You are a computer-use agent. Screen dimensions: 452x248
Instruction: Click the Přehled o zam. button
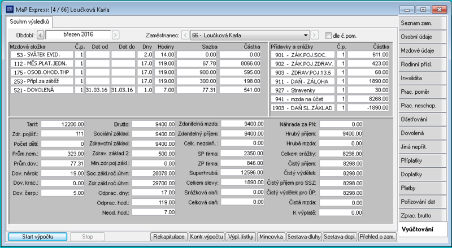pyautogui.click(x=377, y=237)
